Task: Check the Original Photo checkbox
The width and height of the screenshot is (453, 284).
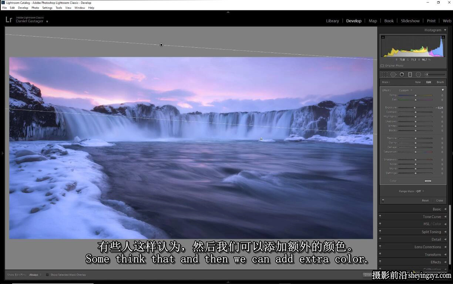Action: click(382, 66)
